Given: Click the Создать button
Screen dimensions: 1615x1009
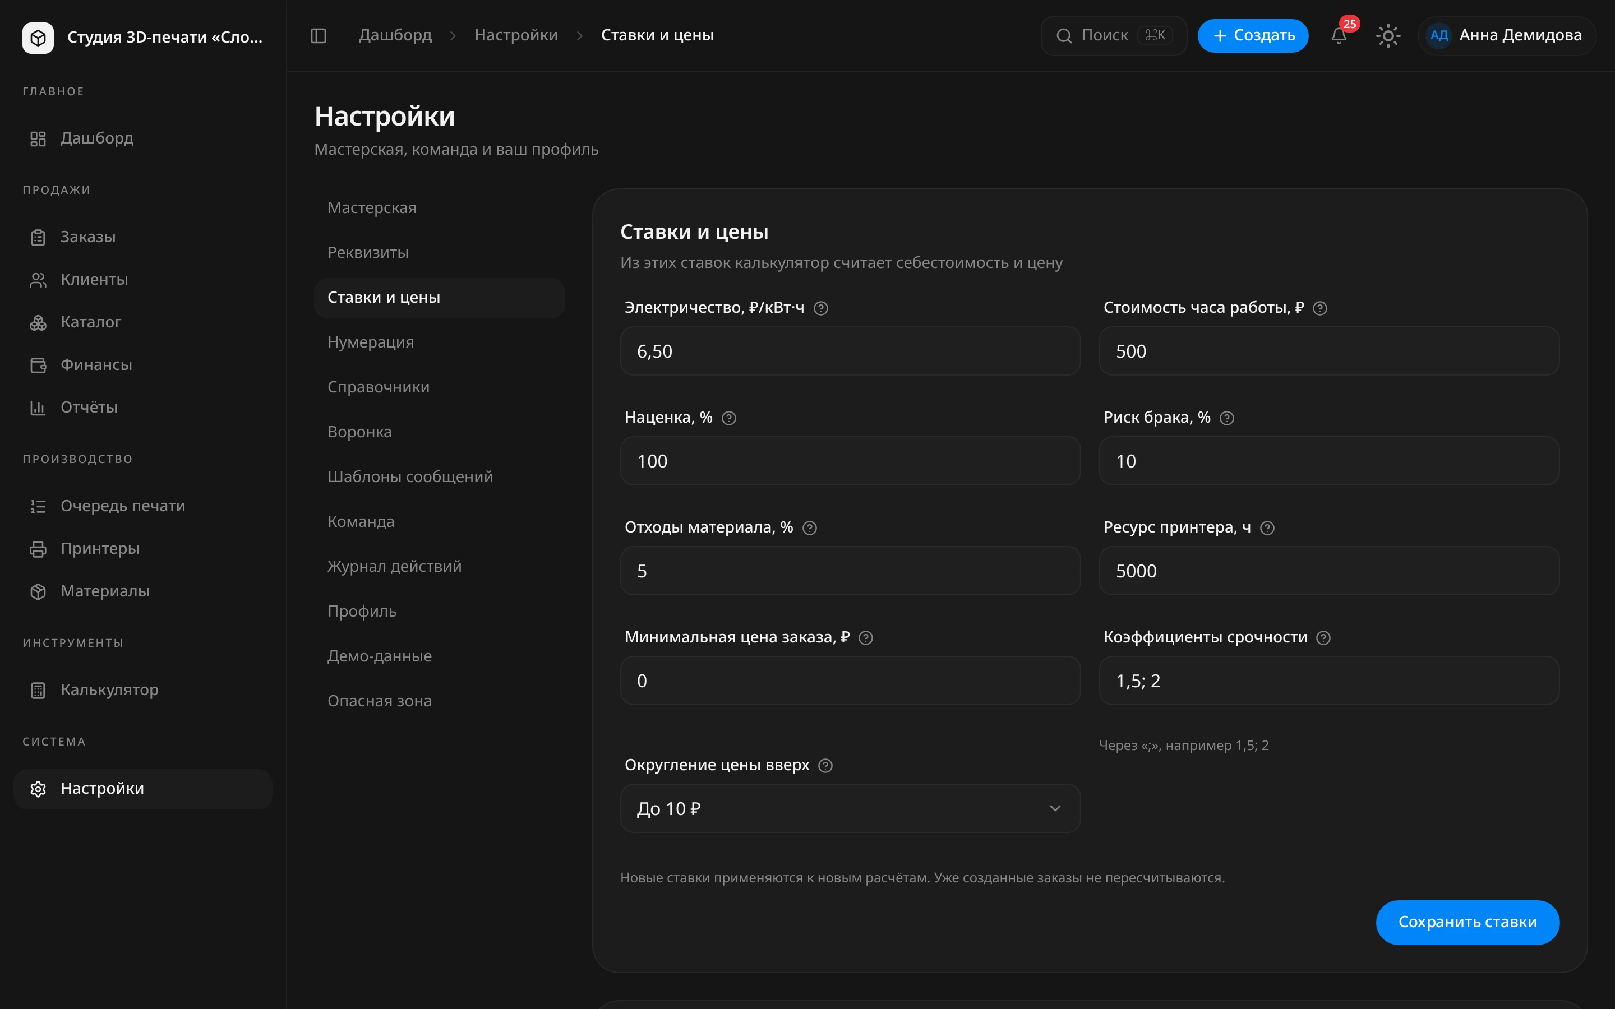Looking at the screenshot, I should click(x=1253, y=35).
